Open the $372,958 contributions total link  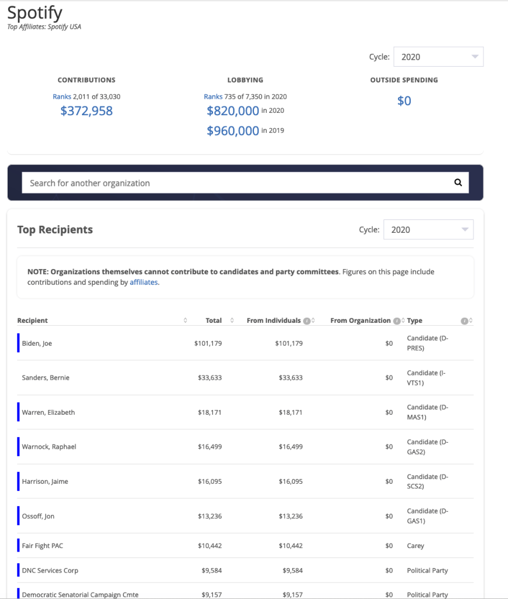pyautogui.click(x=87, y=111)
